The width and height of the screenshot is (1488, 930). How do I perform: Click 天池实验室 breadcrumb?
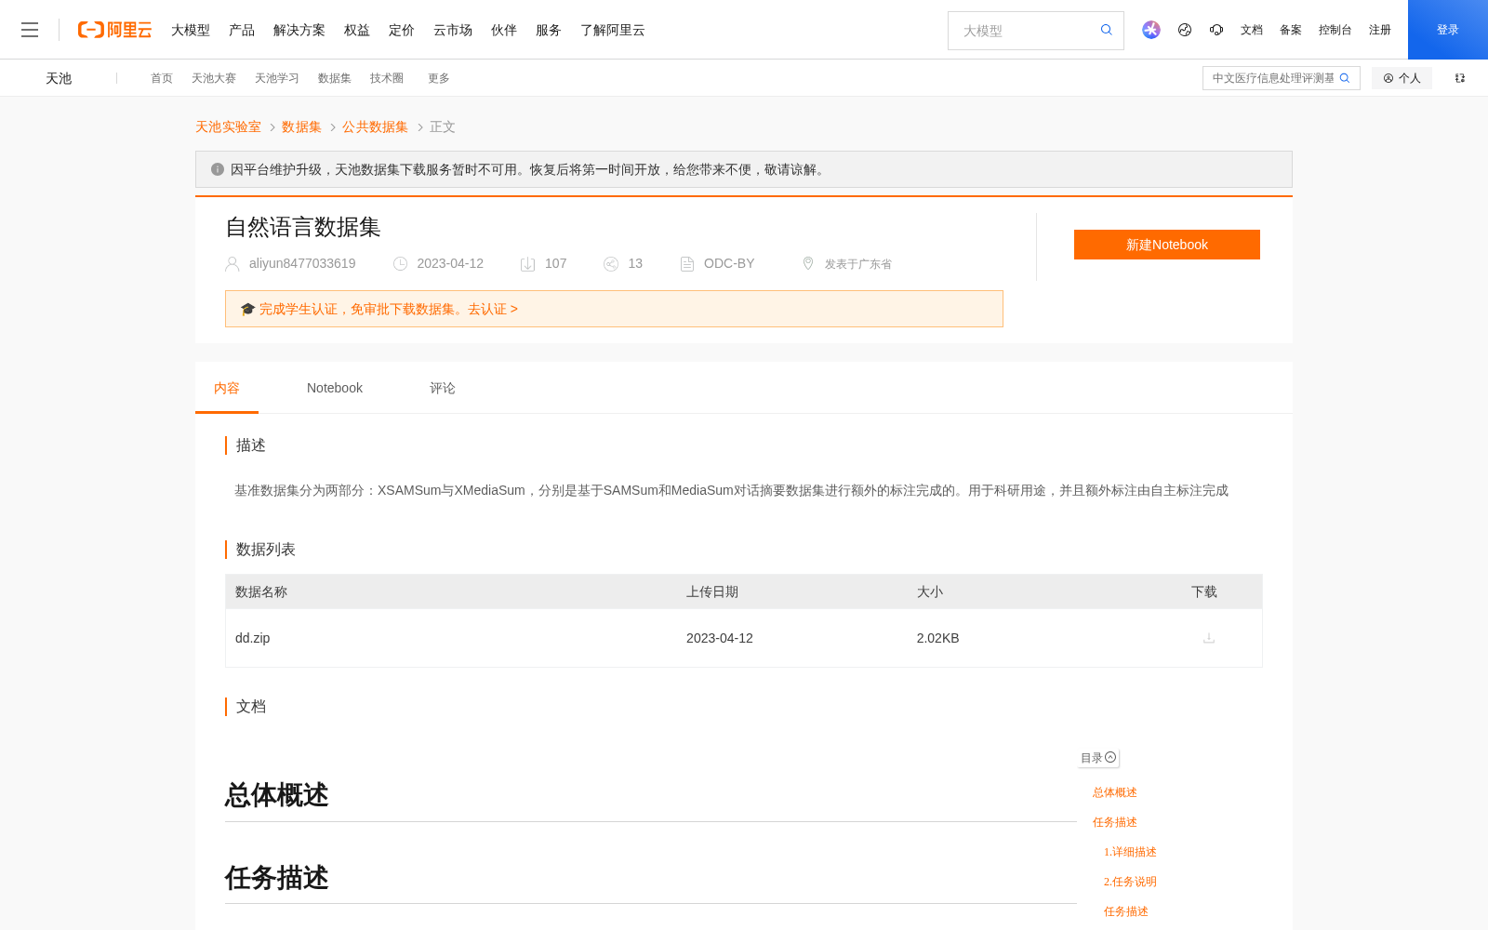click(228, 126)
